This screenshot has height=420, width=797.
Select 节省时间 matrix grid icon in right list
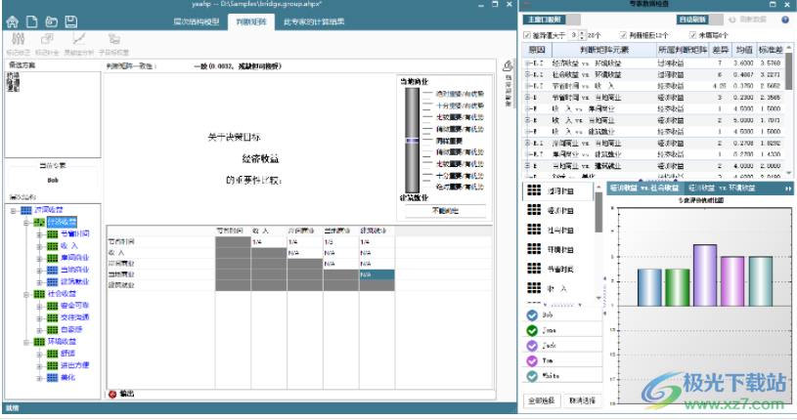534,269
